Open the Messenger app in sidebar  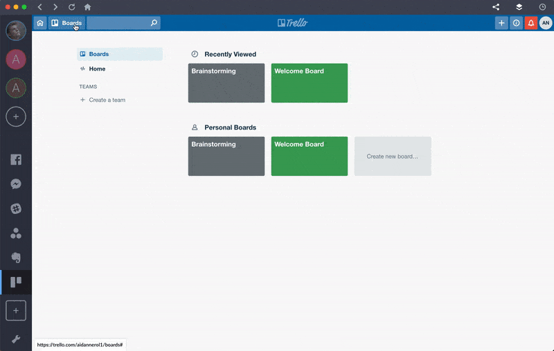click(16, 184)
